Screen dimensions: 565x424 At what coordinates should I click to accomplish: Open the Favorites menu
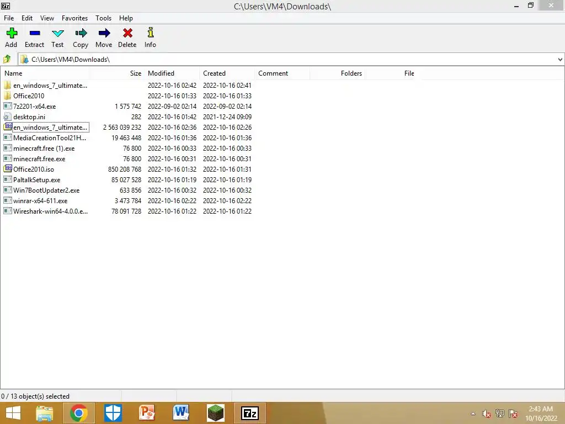(74, 18)
